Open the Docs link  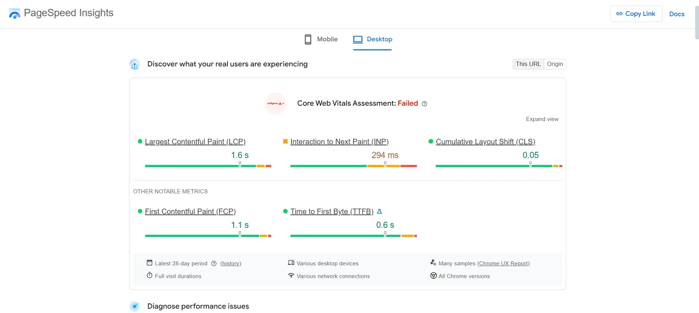click(677, 14)
